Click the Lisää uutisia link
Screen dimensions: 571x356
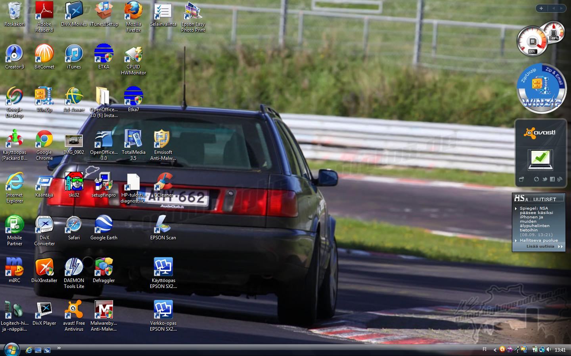click(x=540, y=246)
